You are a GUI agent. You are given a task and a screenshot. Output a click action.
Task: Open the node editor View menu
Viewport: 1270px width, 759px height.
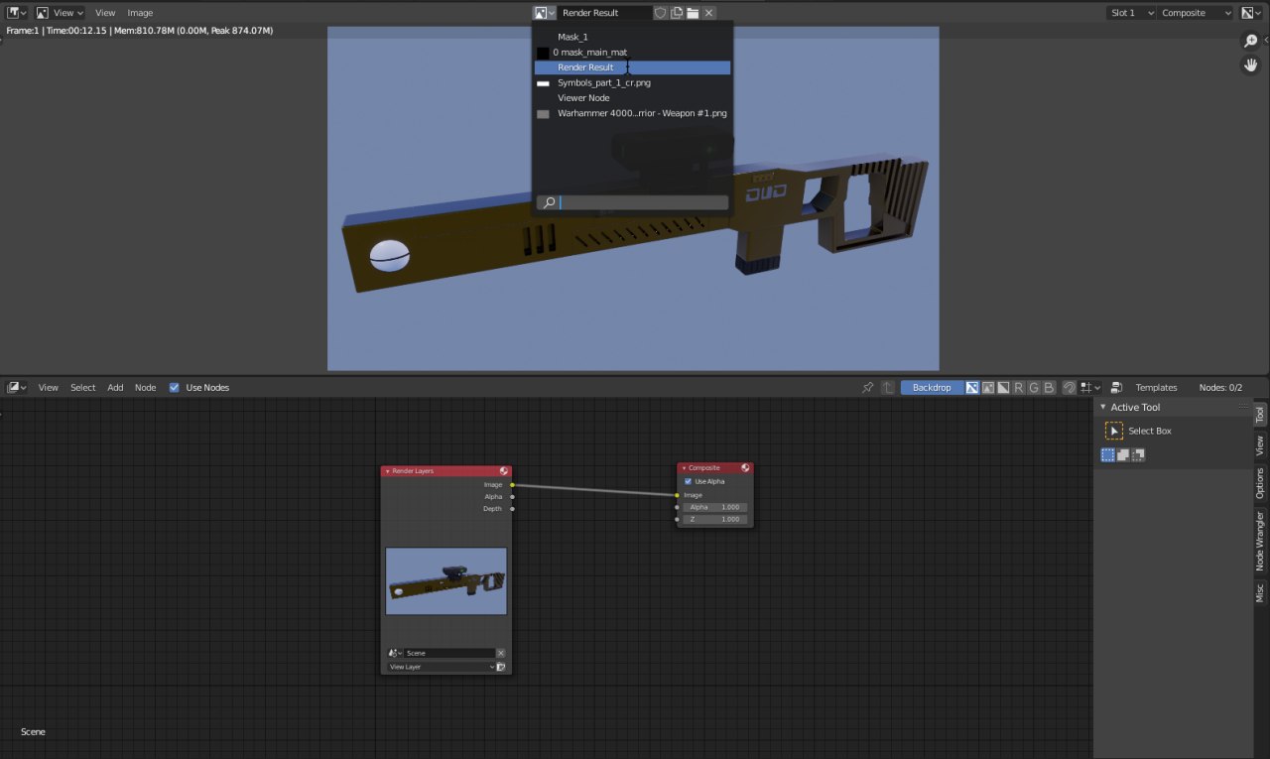click(49, 388)
